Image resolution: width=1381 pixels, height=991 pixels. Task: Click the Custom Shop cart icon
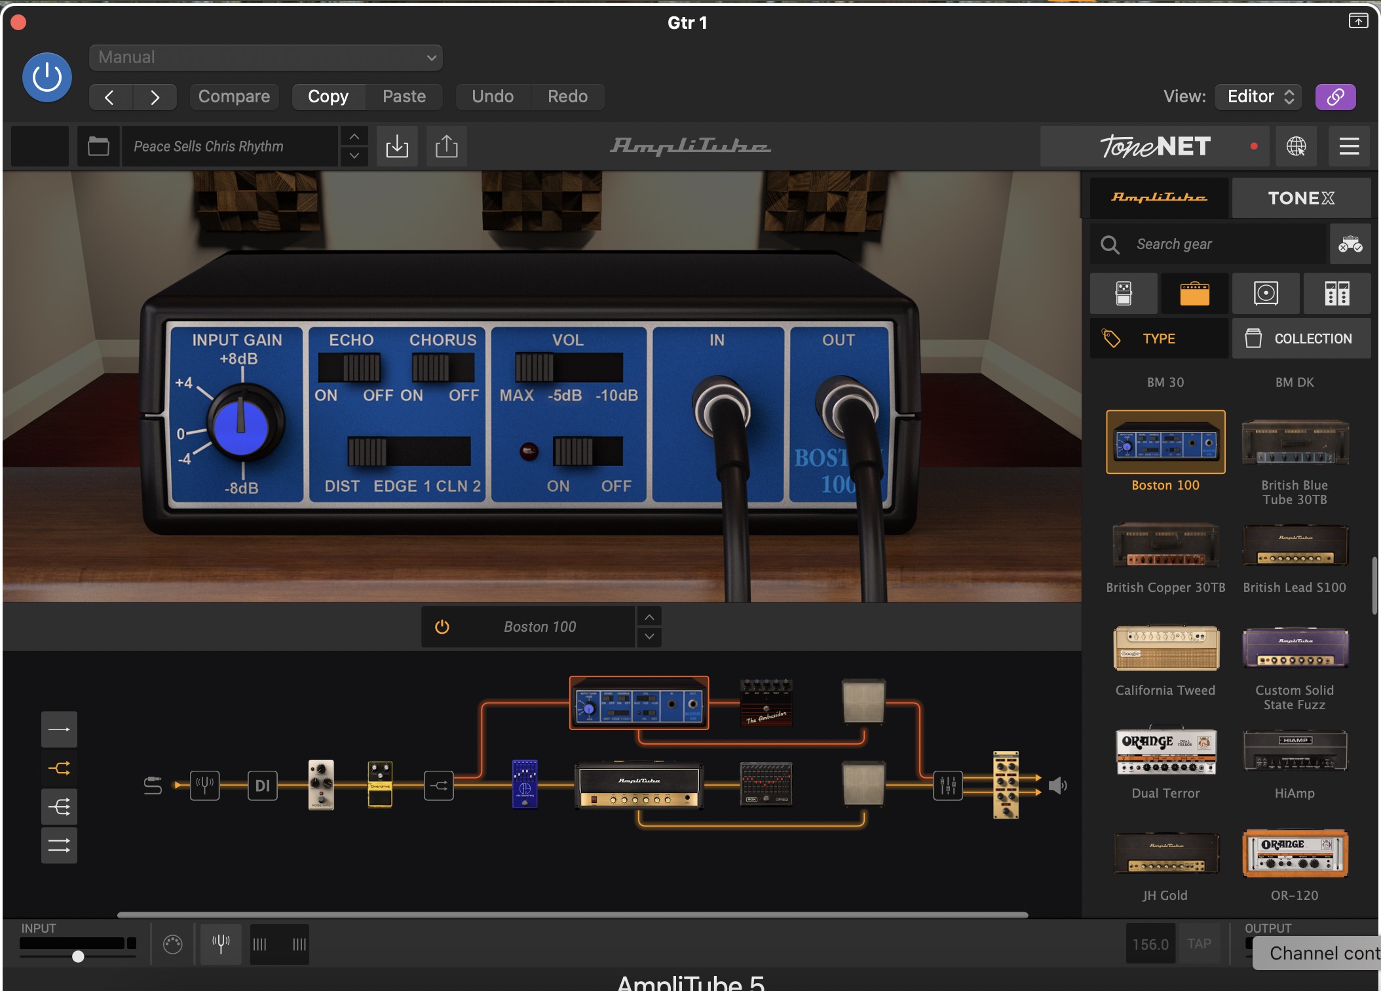point(1350,244)
